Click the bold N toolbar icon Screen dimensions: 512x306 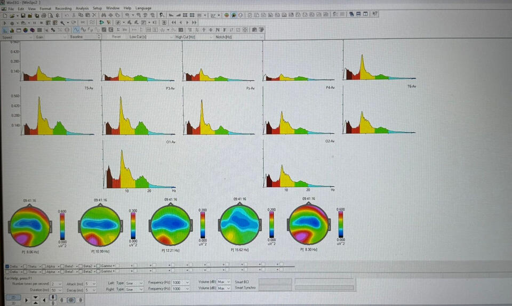point(218,30)
